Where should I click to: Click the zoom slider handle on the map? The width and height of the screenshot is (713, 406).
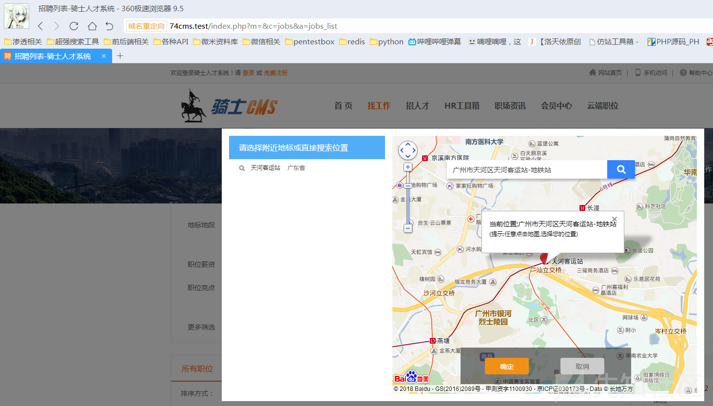[x=408, y=185]
